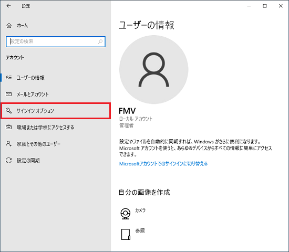289x252 pixels.
Task: Click the ユーザーの情報 page heading
Action: point(147,25)
